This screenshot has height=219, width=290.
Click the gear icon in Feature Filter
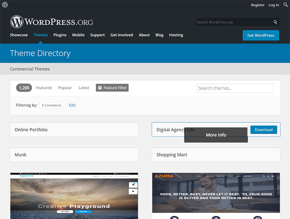pyautogui.click(x=100, y=88)
